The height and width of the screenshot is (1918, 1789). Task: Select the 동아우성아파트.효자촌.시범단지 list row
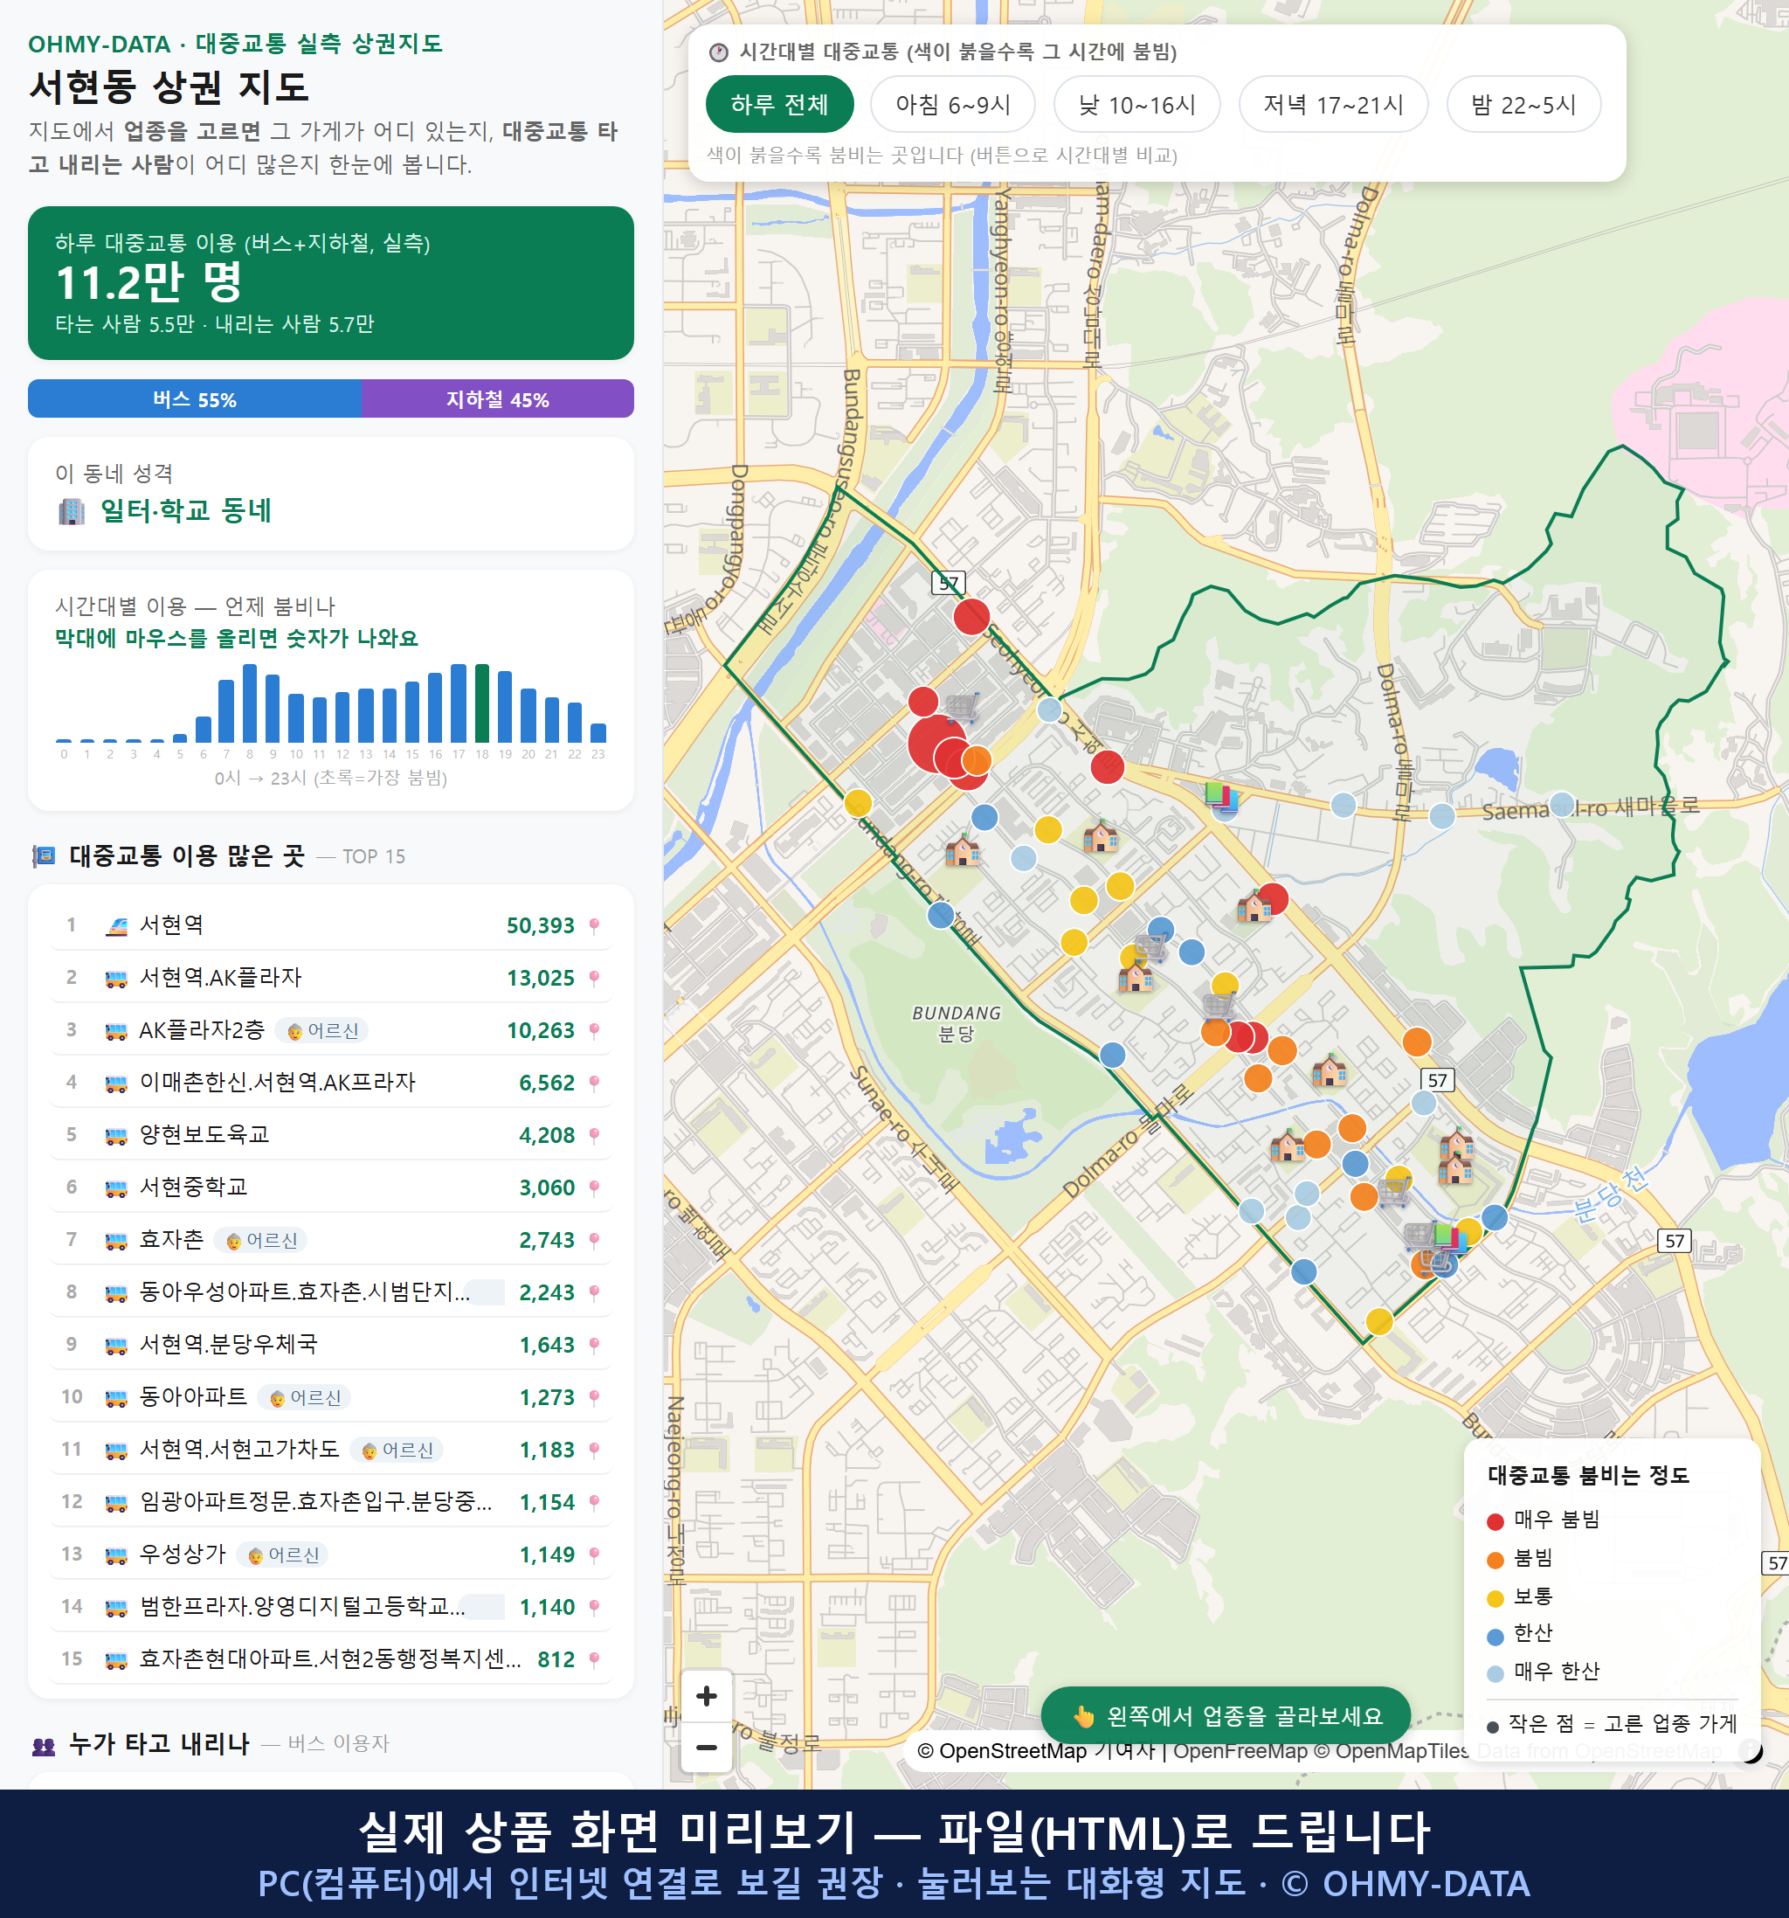coord(331,1291)
